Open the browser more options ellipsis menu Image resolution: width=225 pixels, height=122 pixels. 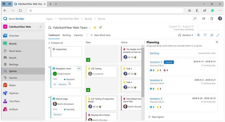tap(220, 10)
